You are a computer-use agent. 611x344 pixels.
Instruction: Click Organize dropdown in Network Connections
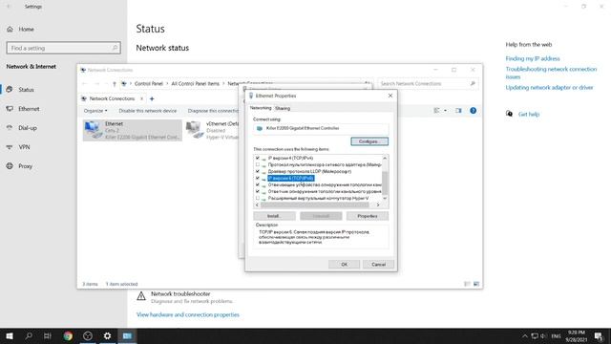[x=95, y=111]
